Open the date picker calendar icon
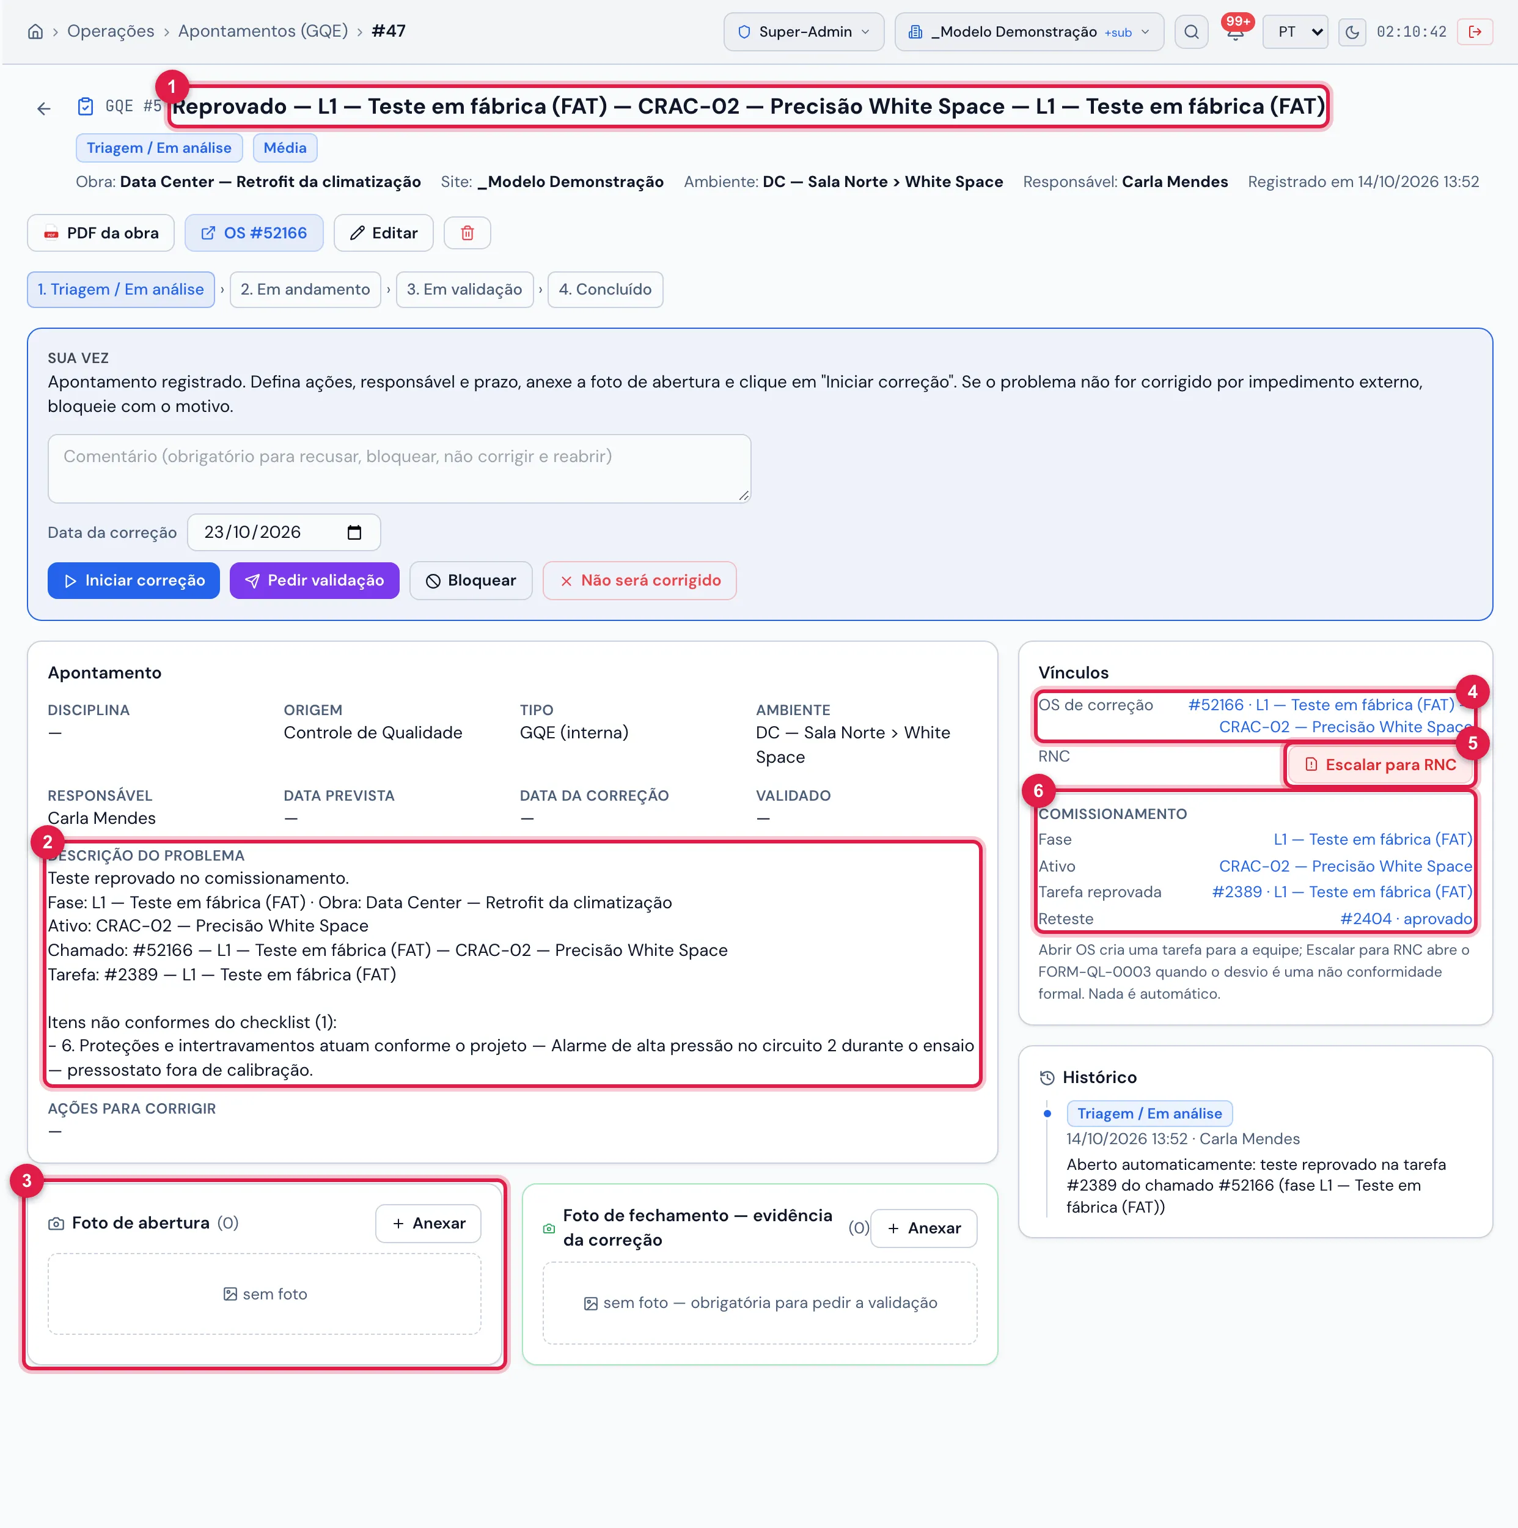Image resolution: width=1518 pixels, height=1528 pixels. tap(354, 532)
